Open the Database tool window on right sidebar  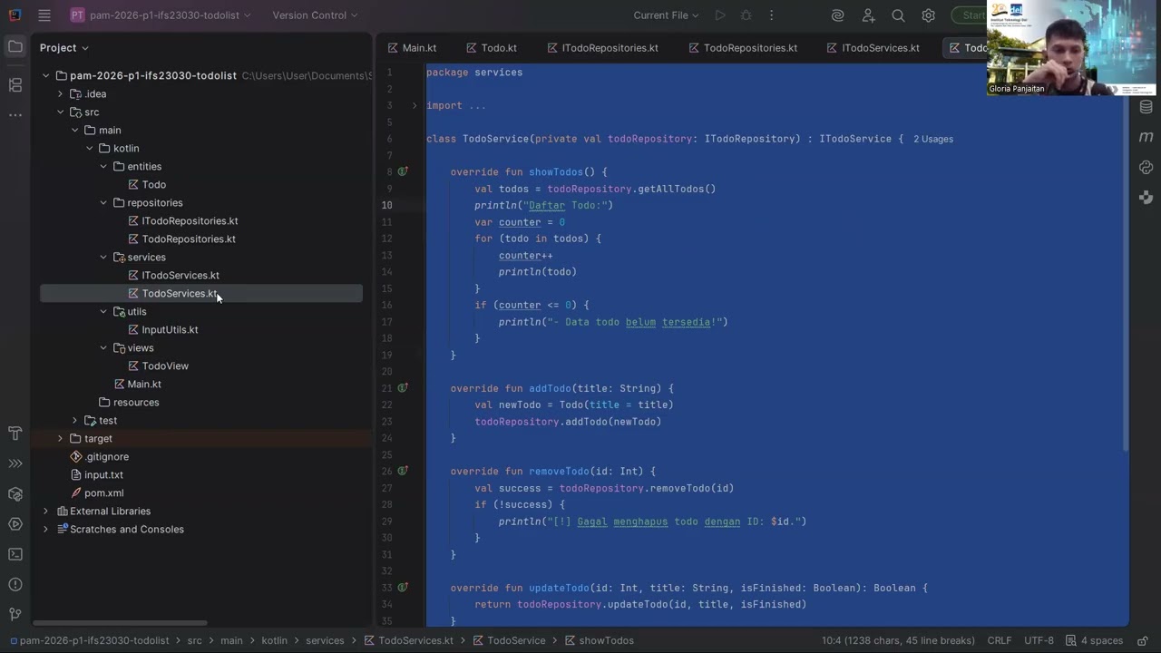(1146, 107)
